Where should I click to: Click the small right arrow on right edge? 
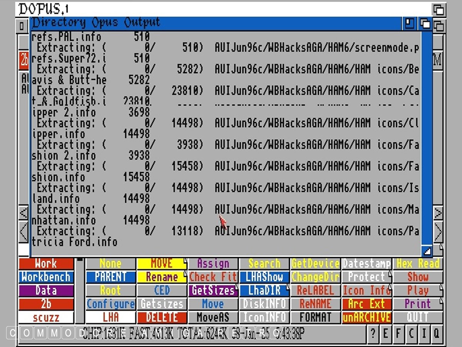click(x=438, y=213)
